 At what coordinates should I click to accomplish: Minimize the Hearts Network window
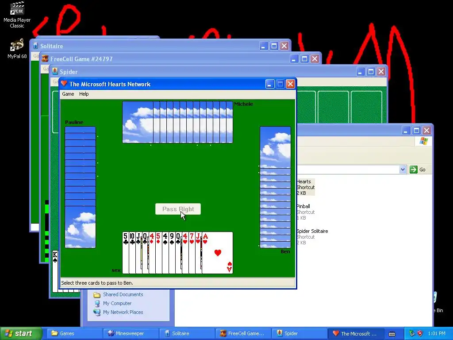click(269, 84)
